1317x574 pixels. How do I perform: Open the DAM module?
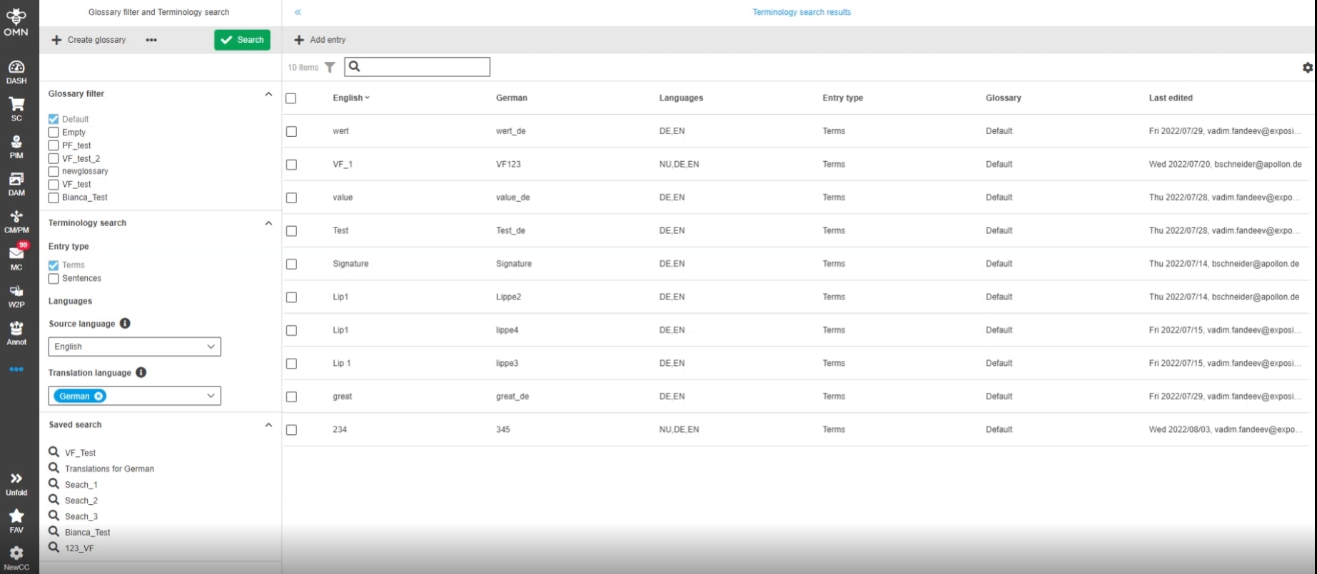click(x=16, y=184)
